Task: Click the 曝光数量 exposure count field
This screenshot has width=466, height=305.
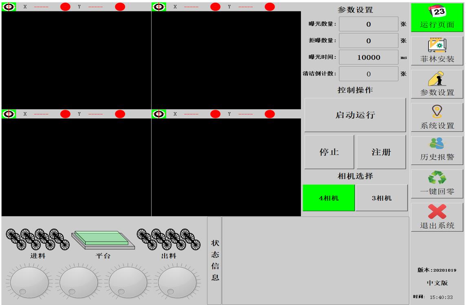Action: (x=369, y=24)
